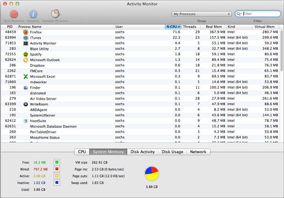Click the Sample Process icon

pyautogui.click(x=55, y=14)
